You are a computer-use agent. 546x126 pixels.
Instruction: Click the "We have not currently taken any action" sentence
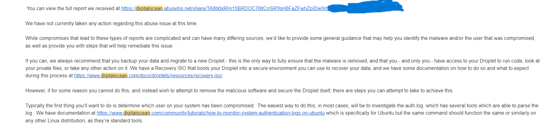(x=111, y=24)
